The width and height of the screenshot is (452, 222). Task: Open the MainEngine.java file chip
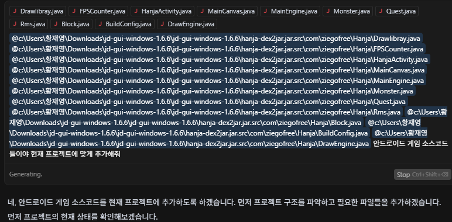290,11
